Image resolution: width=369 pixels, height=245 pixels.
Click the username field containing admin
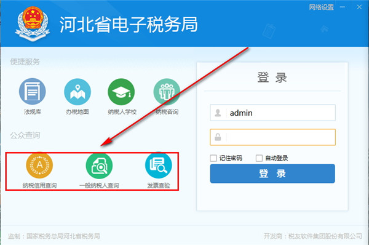[272, 113]
